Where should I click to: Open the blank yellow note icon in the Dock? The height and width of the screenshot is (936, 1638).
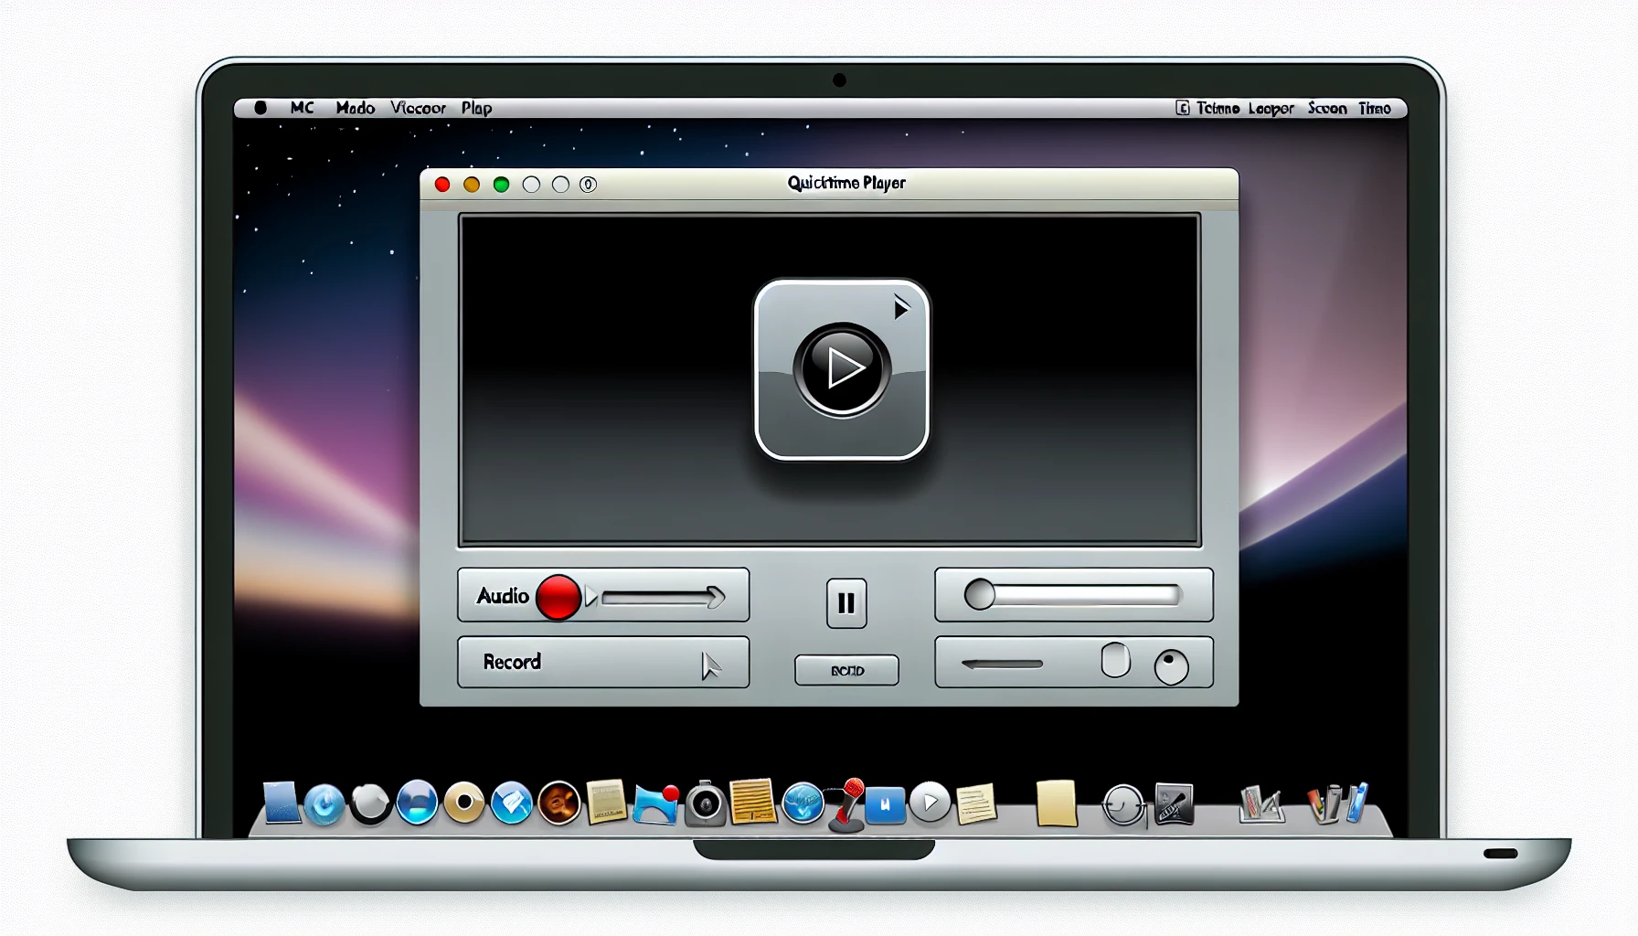click(1056, 803)
